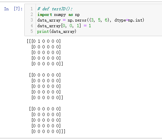This screenshot has height=139, width=162.
Task: Click the np.zeros((3, 5, 6) line
Action: pyautogui.click(x=91, y=20)
